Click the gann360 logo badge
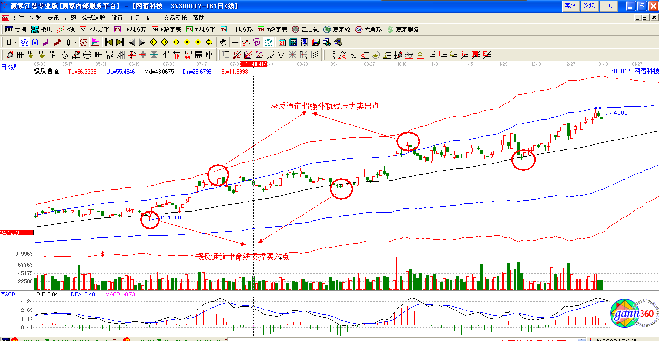Screen dimensions: 659x341 click(x=631, y=315)
